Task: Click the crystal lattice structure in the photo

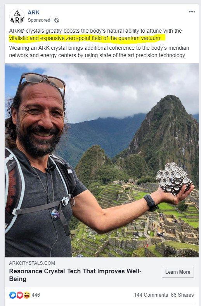Action: (173, 179)
